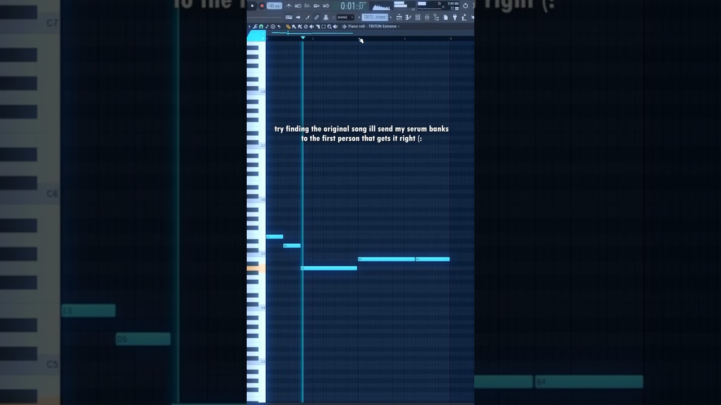
Task: Click the cyan corner box above the piano keys
Action: tap(256, 36)
